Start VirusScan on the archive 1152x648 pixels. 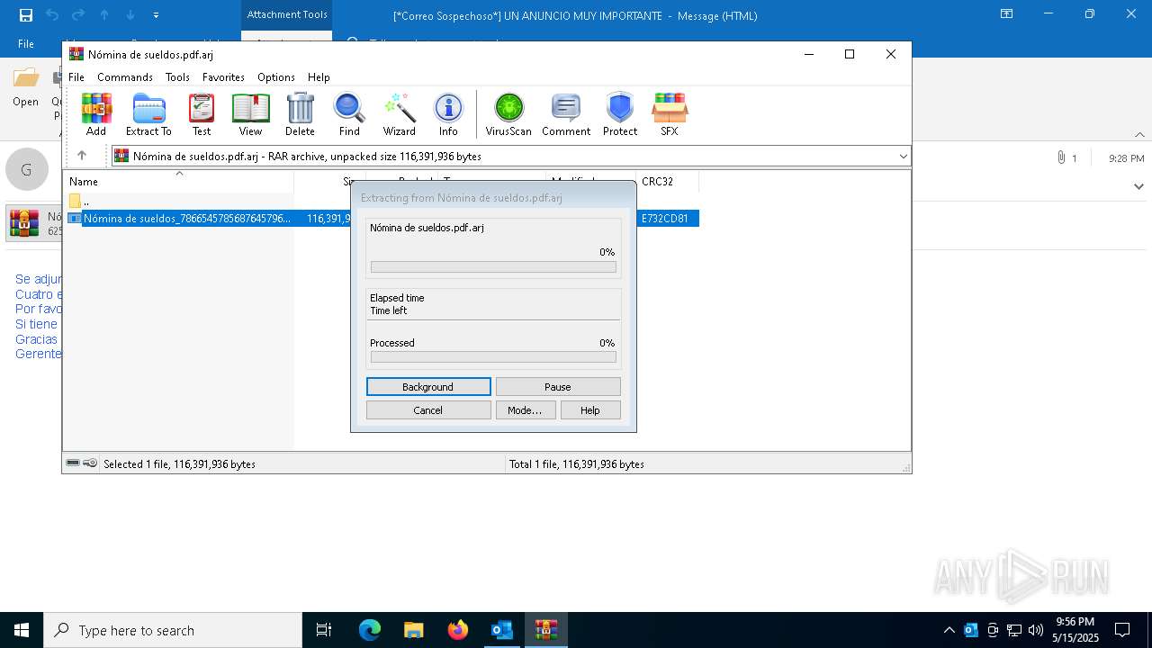pyautogui.click(x=508, y=114)
